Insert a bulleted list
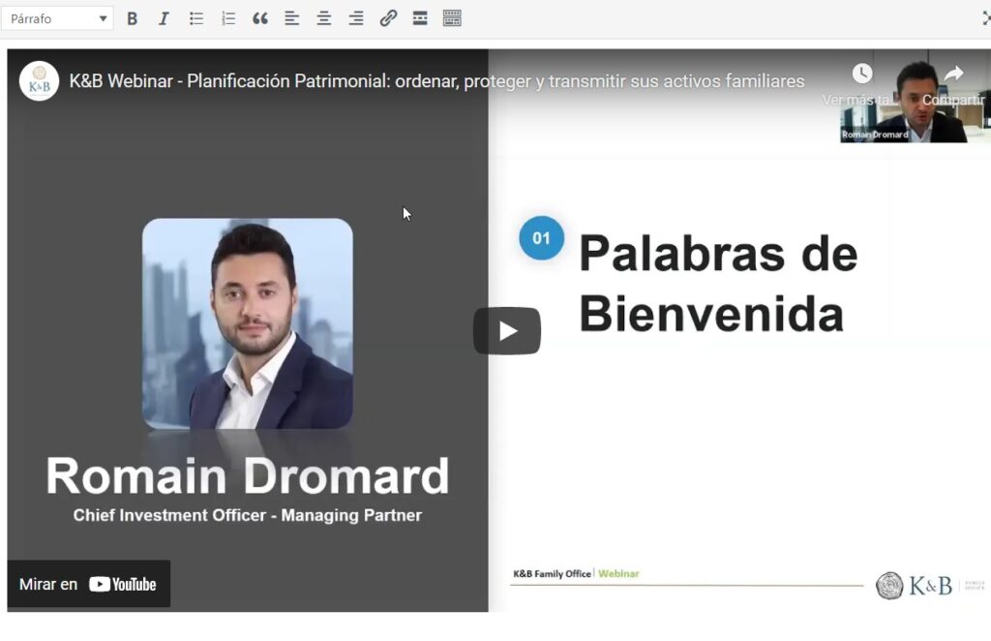 [196, 18]
